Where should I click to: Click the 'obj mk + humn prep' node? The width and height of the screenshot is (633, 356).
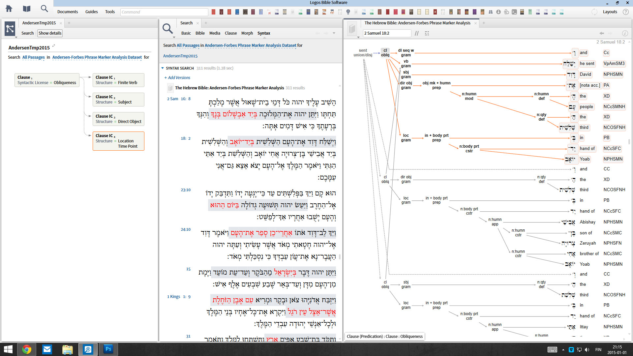click(436, 85)
